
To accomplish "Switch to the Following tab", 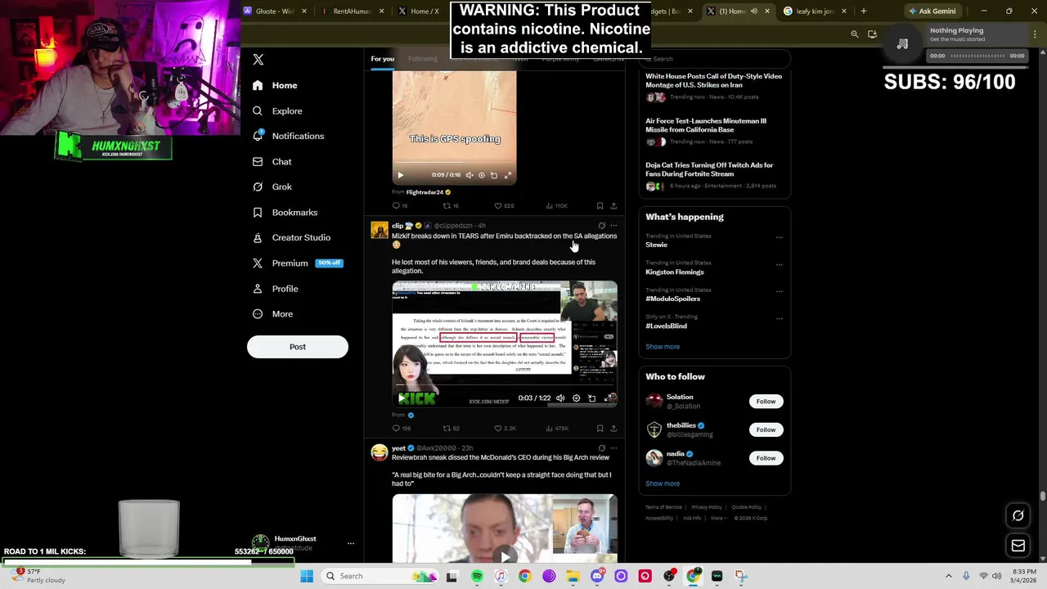I will 423,59.
